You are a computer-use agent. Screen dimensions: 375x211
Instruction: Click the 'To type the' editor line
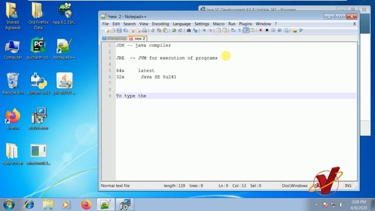[236, 96]
